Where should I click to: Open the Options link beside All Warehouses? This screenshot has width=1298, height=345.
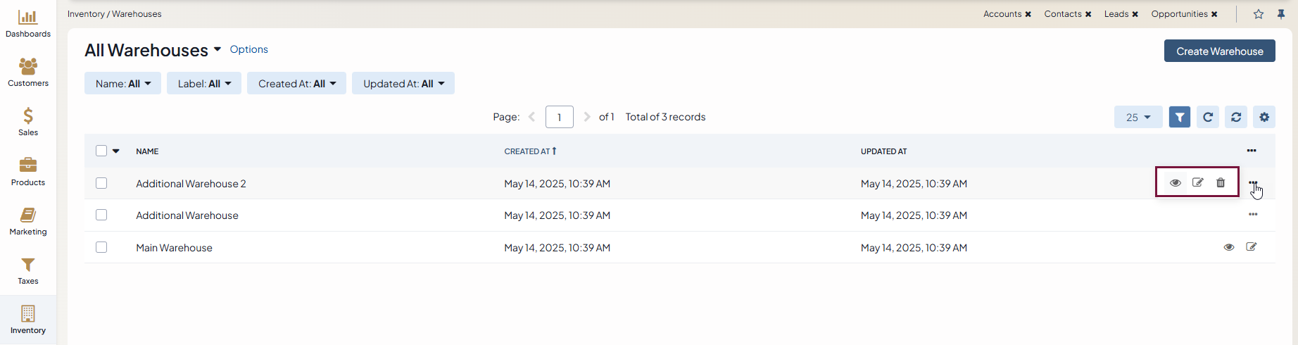[x=248, y=49]
